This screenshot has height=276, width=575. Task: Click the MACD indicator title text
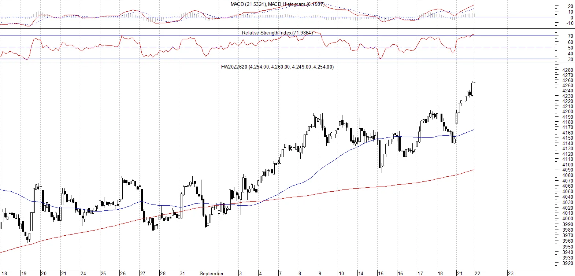pos(277,4)
